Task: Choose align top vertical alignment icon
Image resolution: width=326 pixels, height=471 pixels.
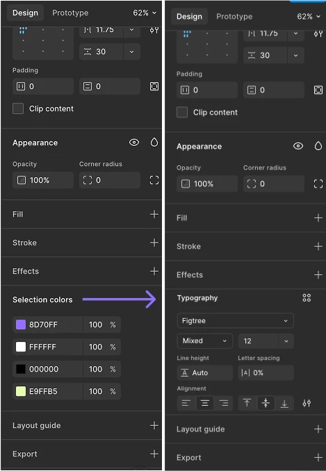Action: (x=247, y=403)
